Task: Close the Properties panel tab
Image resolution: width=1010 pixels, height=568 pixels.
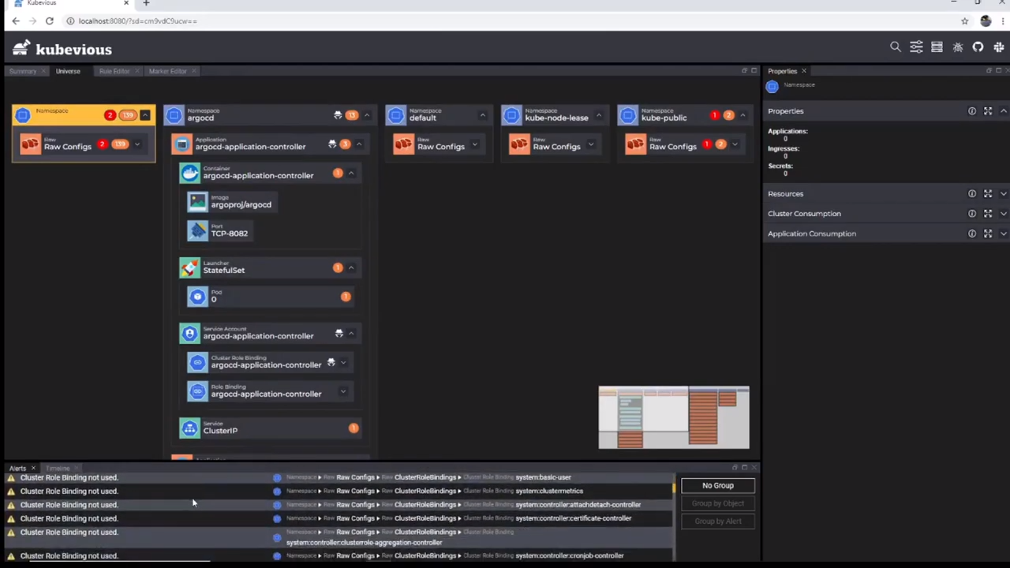Action: click(x=804, y=71)
